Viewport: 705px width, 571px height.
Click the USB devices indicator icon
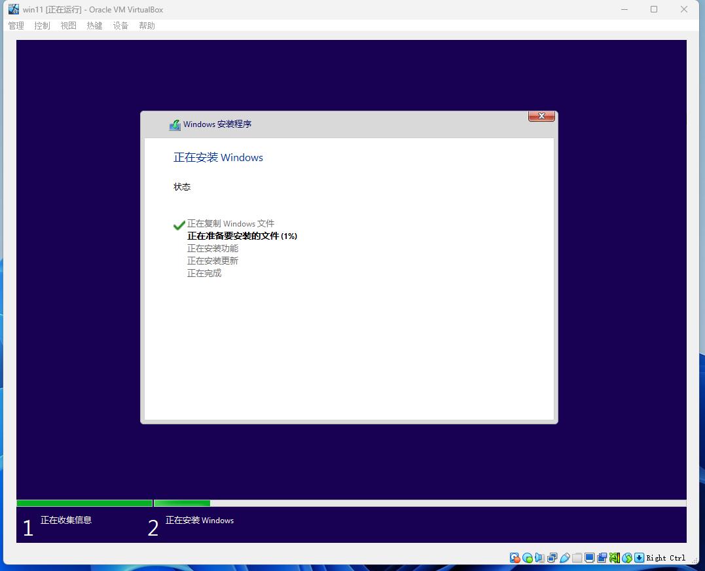[565, 558]
